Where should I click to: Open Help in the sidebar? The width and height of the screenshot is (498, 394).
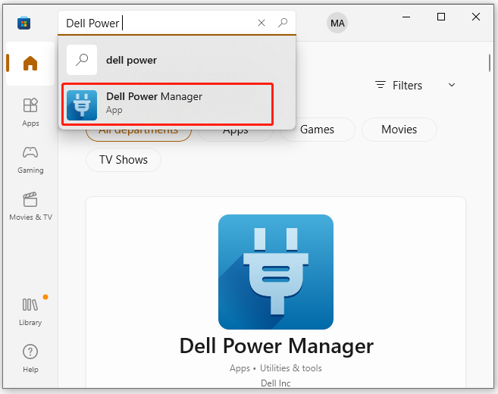[30, 358]
